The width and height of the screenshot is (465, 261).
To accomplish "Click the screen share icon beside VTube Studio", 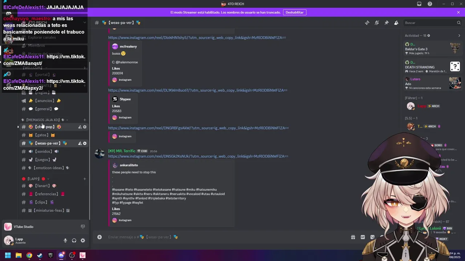I will (83, 227).
